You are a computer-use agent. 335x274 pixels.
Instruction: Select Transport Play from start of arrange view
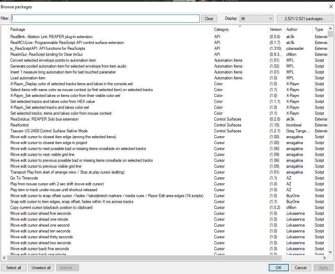point(67,172)
